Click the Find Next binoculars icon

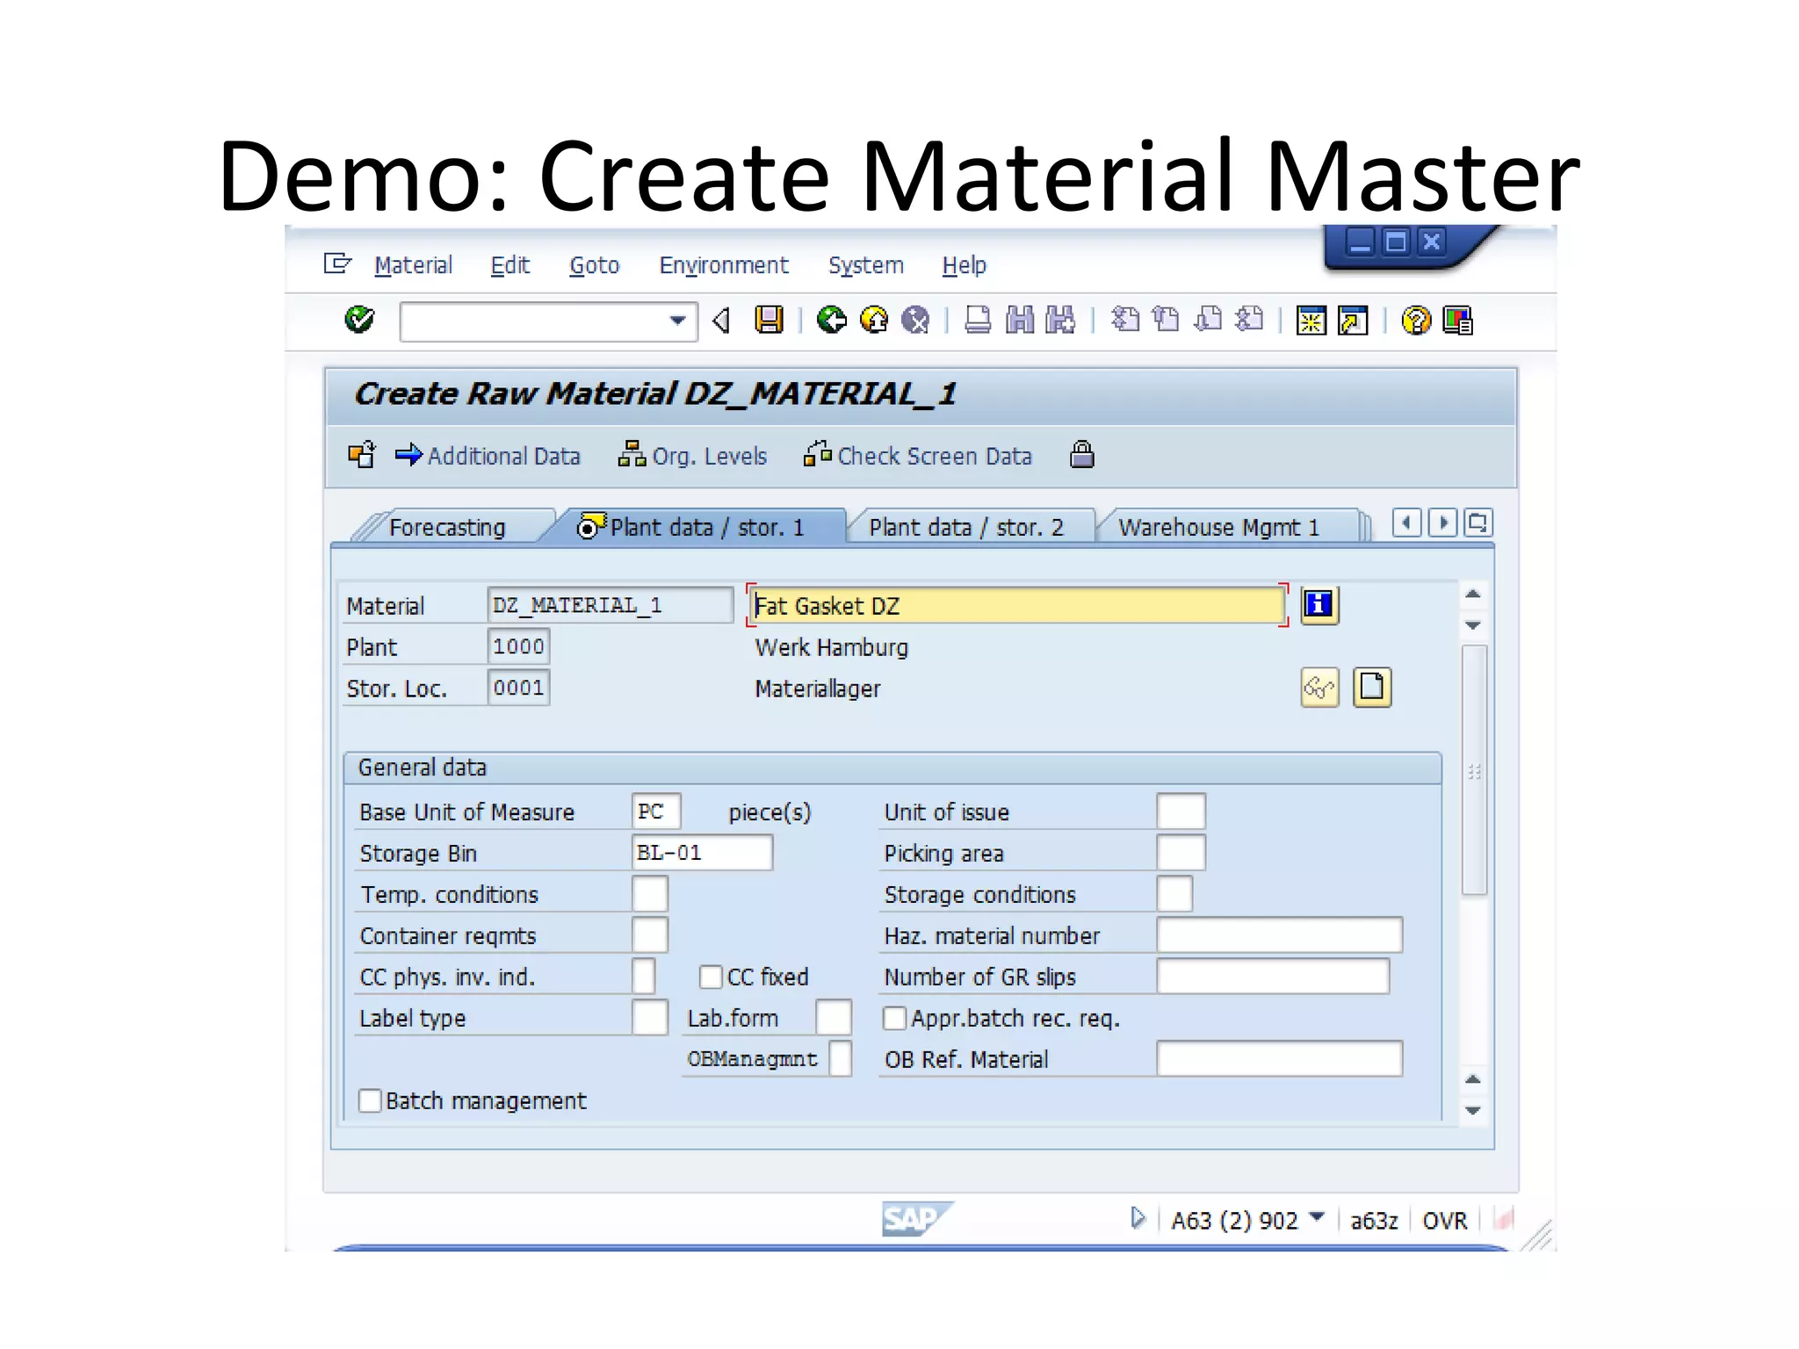coord(1060,320)
